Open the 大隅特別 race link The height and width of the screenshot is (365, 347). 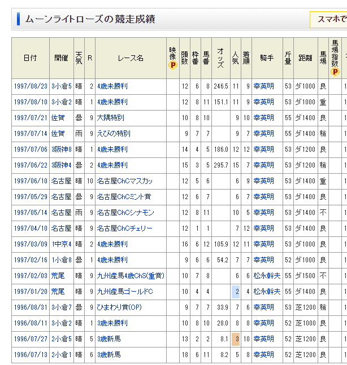coord(111,118)
